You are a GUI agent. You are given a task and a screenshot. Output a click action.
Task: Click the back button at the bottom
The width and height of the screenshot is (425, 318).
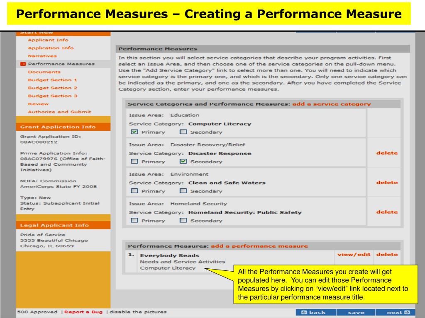316,312
